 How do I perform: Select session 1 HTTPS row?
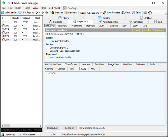pyautogui.click(x=22, y=22)
